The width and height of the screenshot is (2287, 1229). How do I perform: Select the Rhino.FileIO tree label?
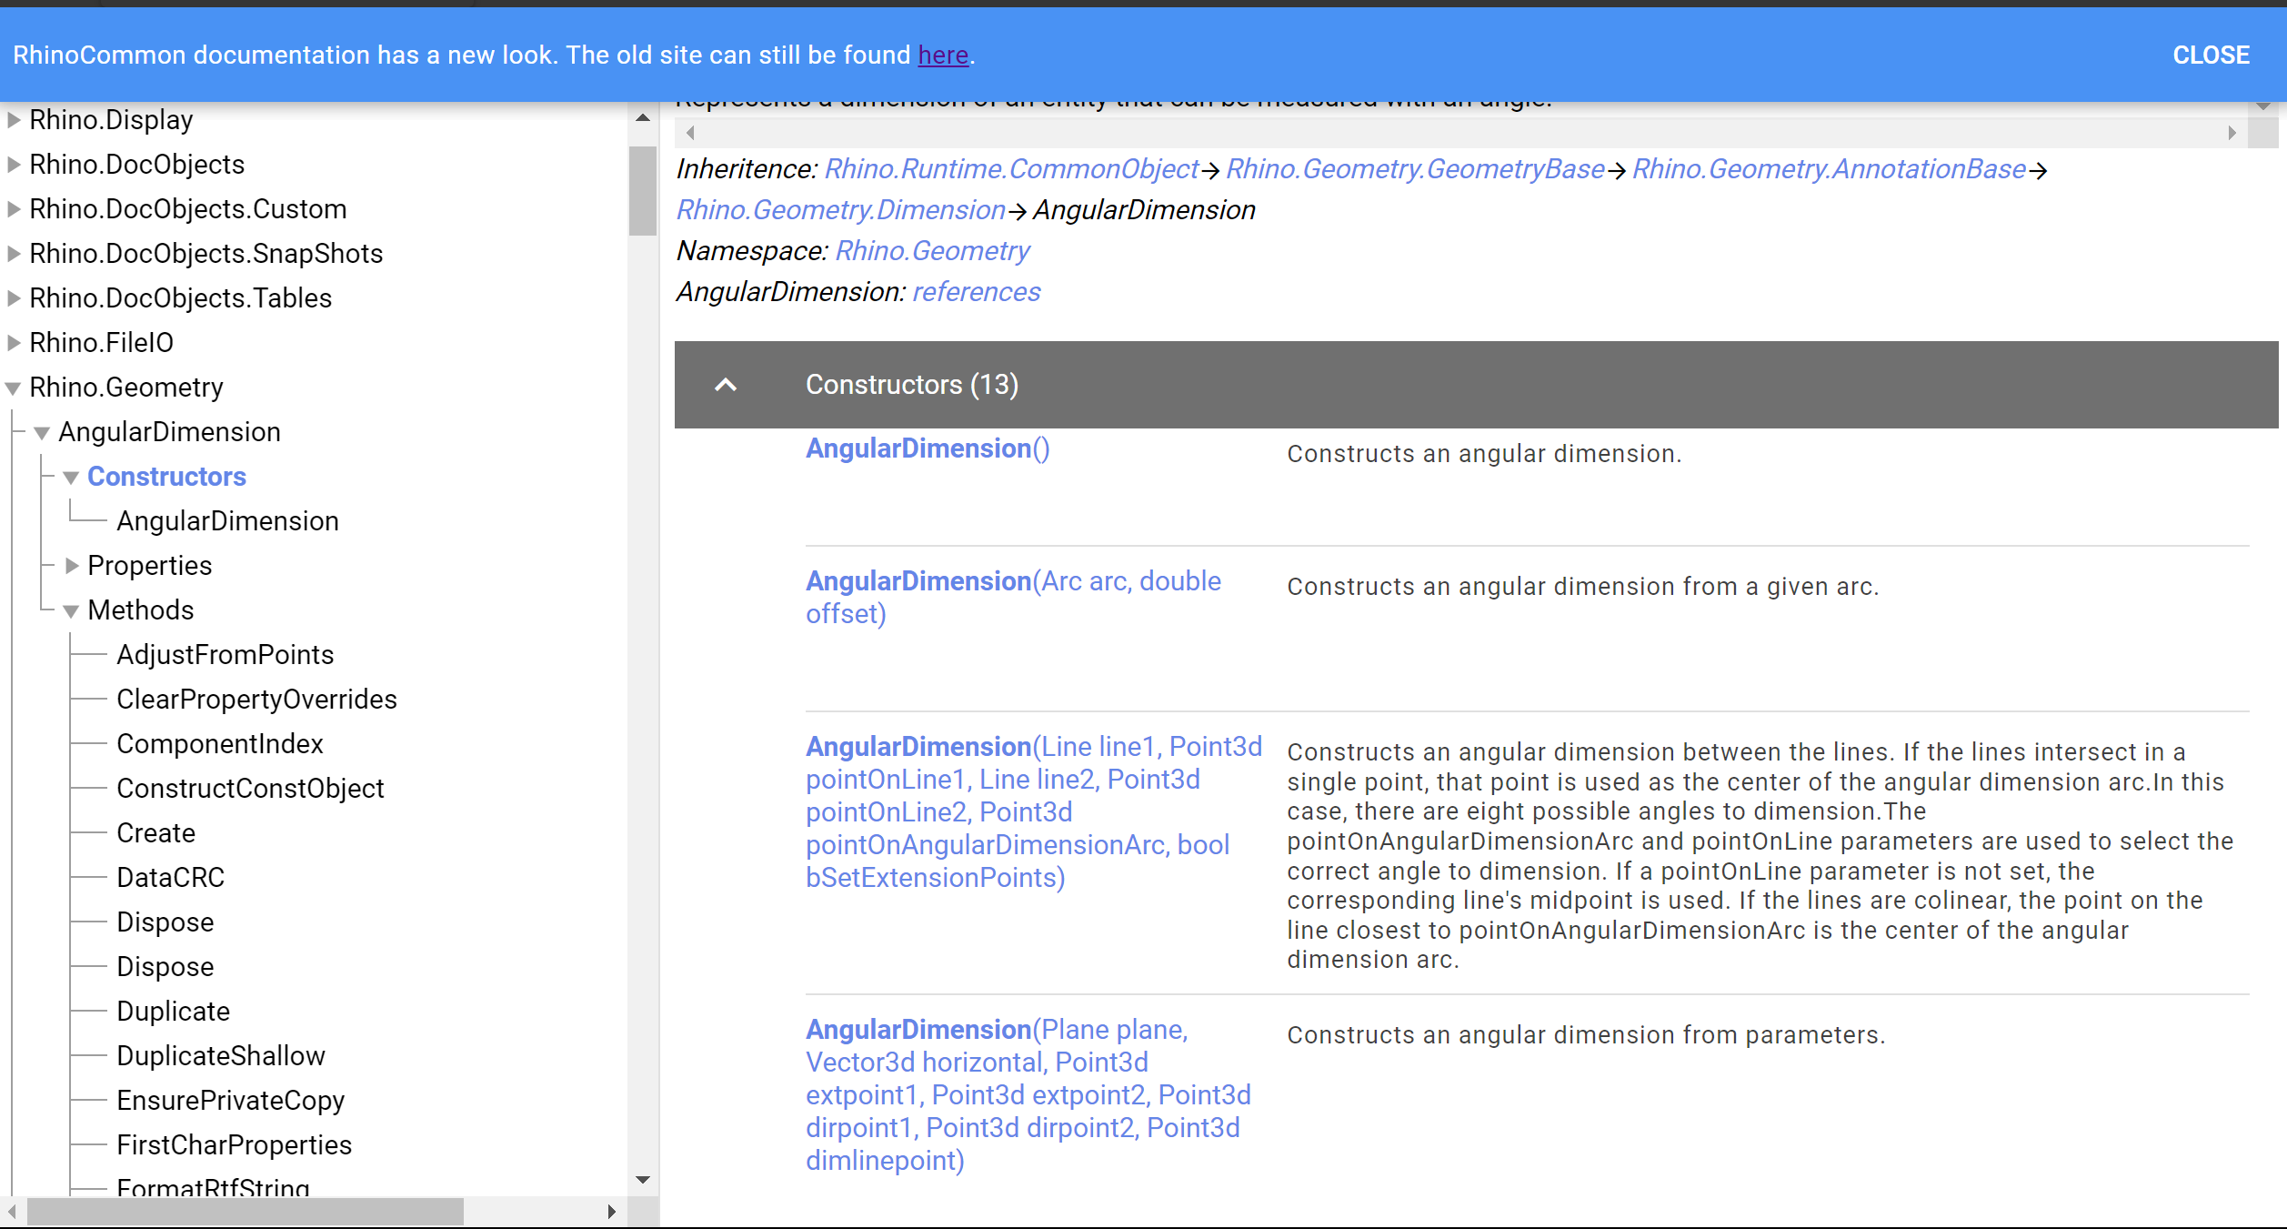tap(101, 343)
